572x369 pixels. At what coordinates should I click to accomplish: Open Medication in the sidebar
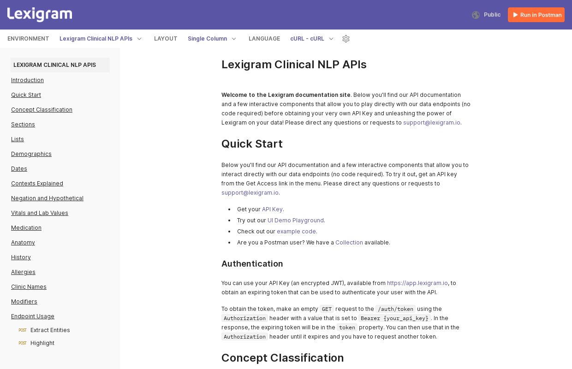click(x=26, y=228)
